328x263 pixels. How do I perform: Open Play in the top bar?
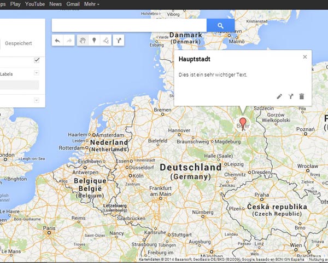click(x=15, y=4)
